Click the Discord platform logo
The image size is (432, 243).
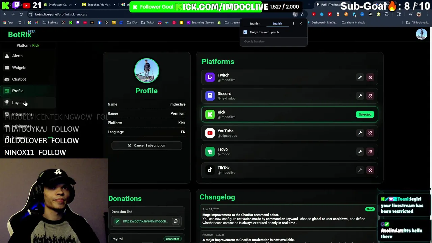(210, 96)
